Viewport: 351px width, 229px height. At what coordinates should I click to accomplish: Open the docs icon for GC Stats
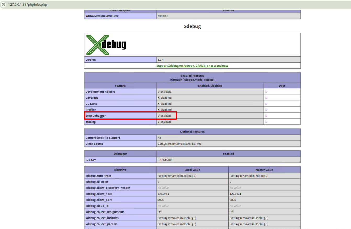tap(266, 104)
